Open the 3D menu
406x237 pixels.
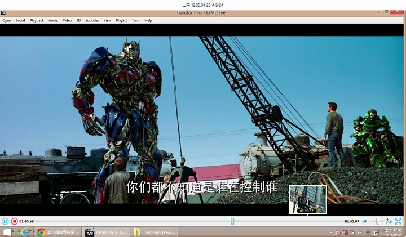(x=79, y=20)
